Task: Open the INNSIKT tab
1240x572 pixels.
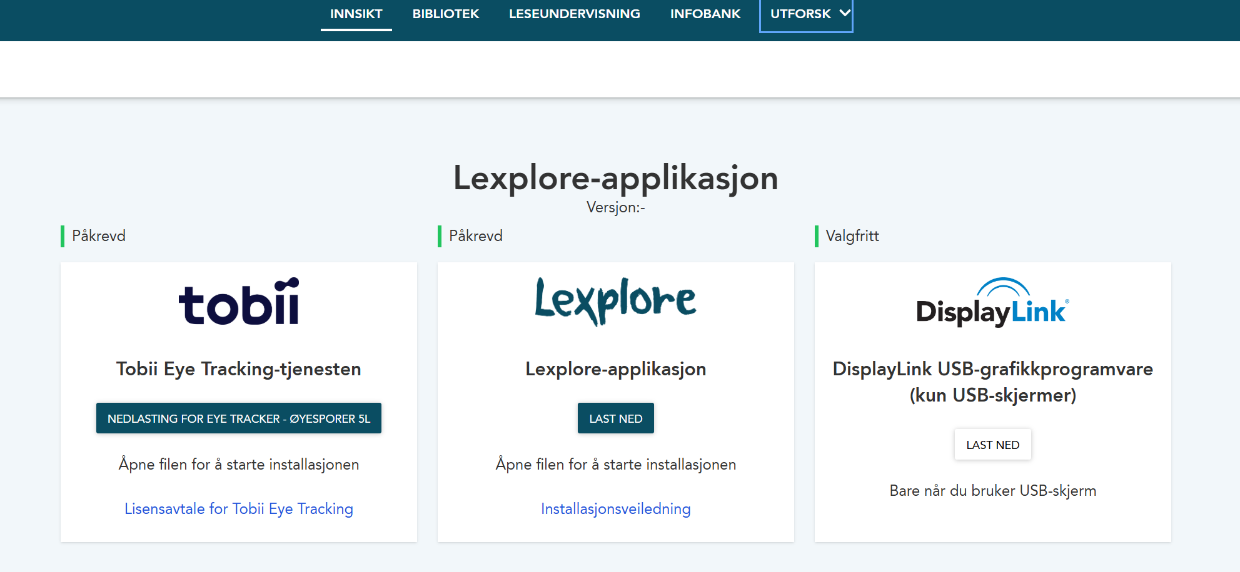Action: tap(356, 14)
